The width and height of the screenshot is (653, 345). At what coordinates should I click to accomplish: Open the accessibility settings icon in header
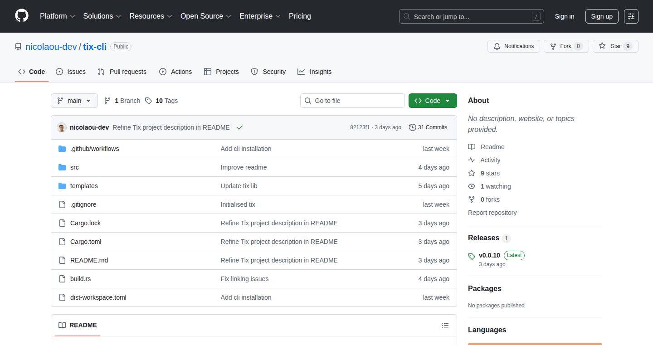(631, 16)
